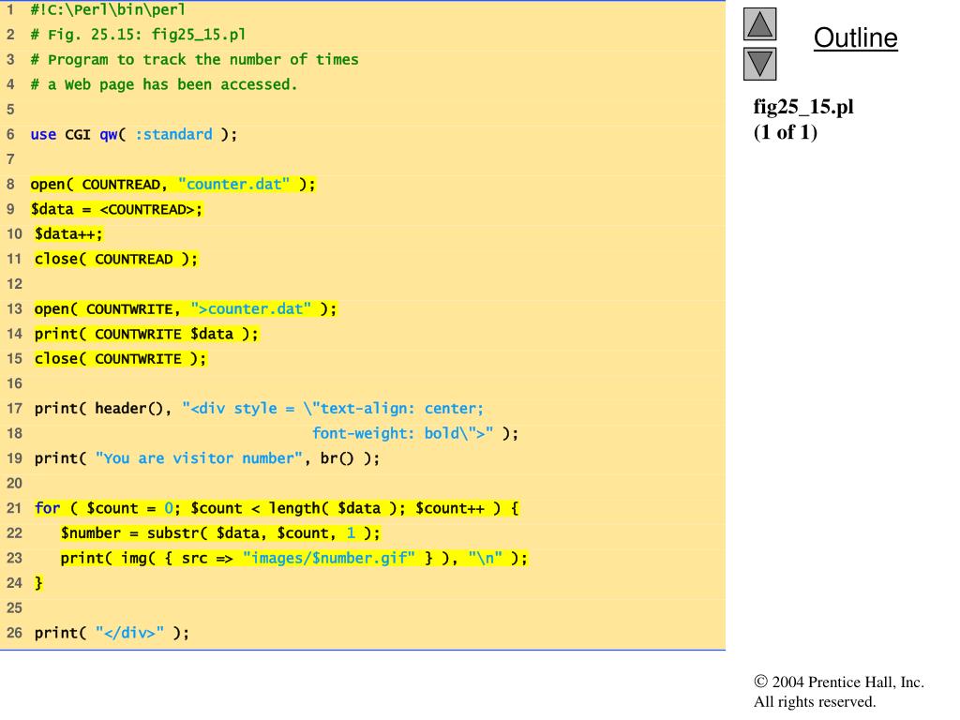Click the open( COUNTREAD, "counter.dat" ) line

click(173, 185)
